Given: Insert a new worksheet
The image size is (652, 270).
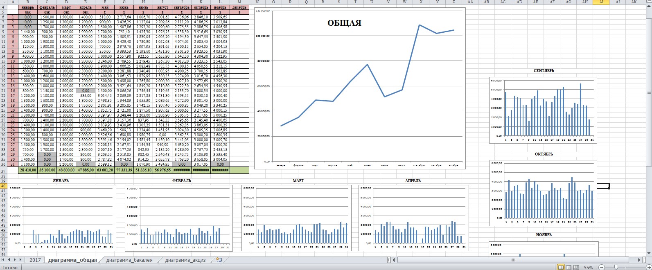Looking at the screenshot, I should pos(219,260).
